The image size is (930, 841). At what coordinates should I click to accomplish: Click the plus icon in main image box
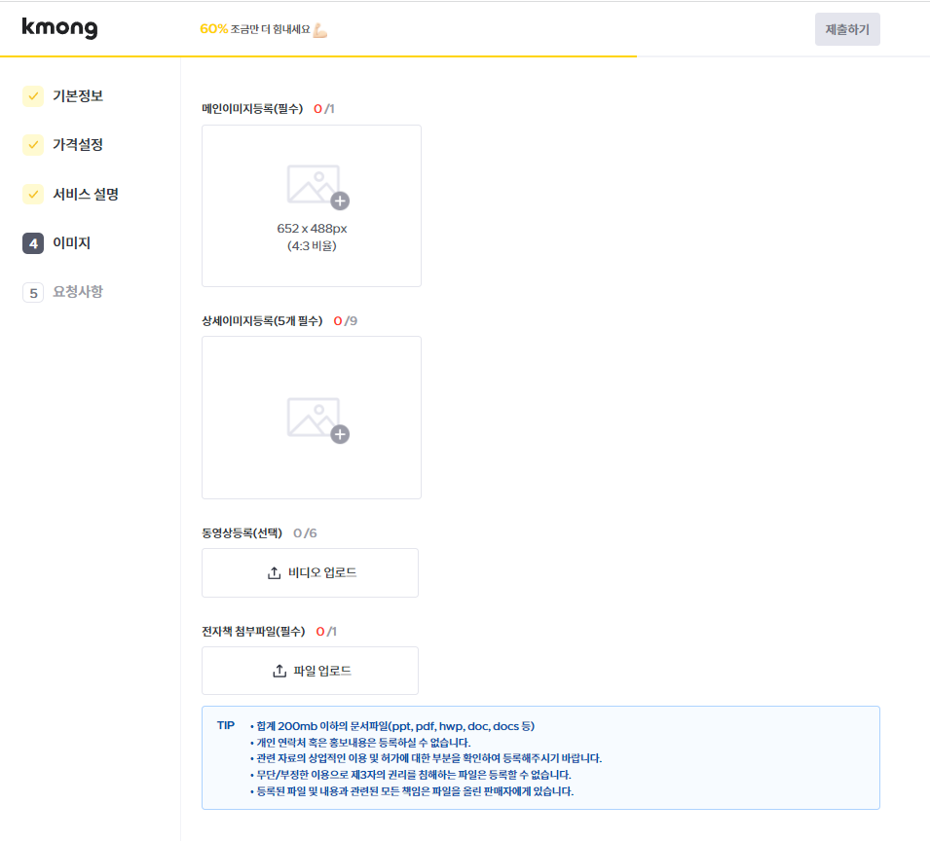[x=340, y=201]
